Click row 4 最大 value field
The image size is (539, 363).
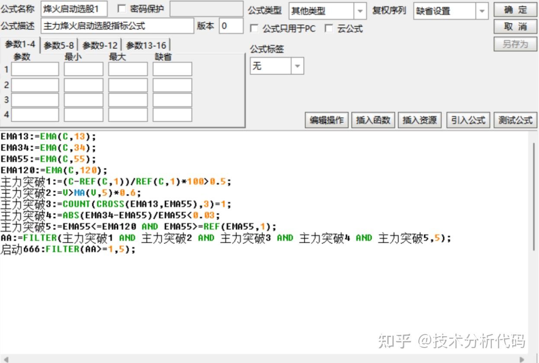[128, 115]
